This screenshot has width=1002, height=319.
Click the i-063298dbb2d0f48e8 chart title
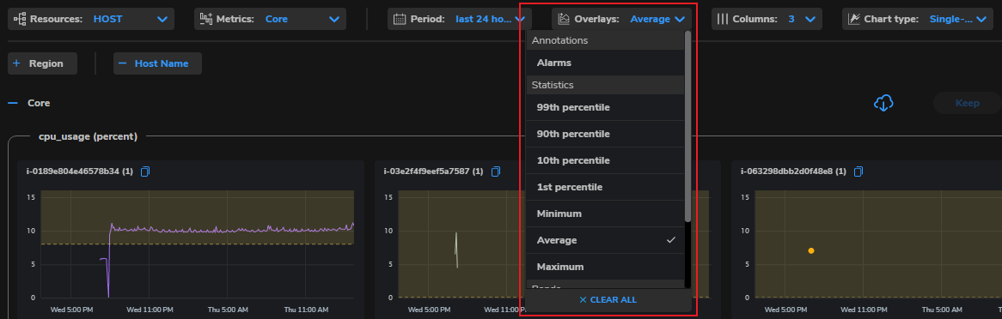tap(793, 172)
